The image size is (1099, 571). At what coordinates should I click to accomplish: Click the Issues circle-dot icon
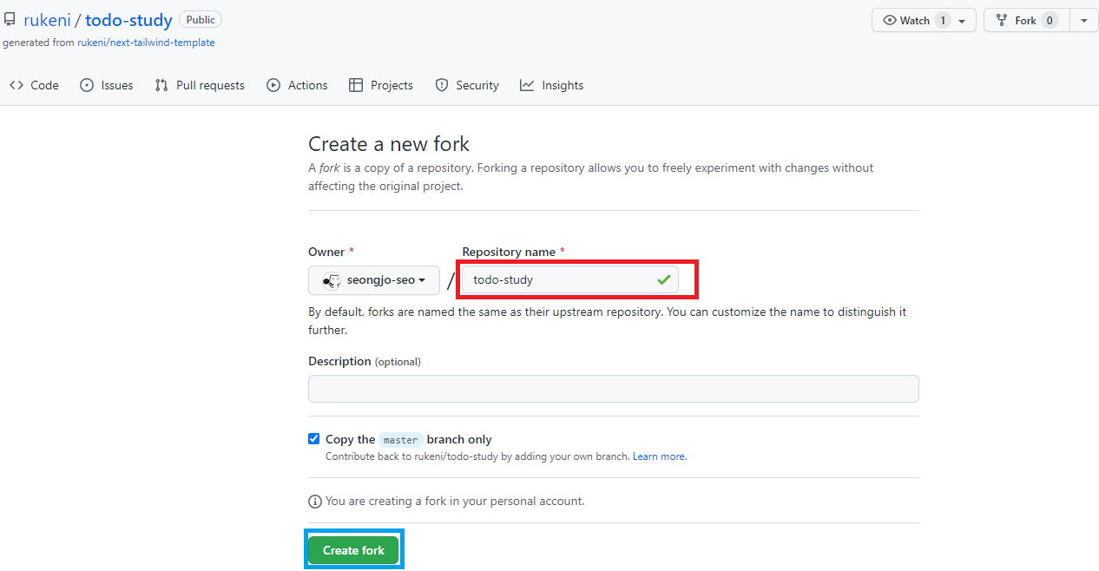[x=87, y=85]
